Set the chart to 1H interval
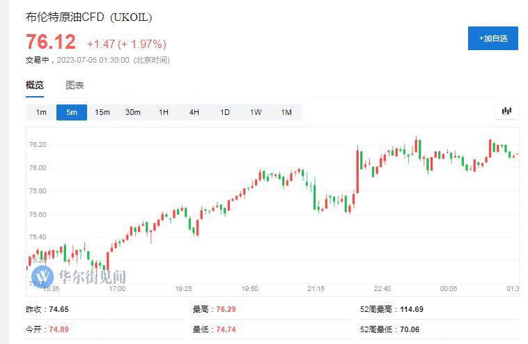 [164, 112]
